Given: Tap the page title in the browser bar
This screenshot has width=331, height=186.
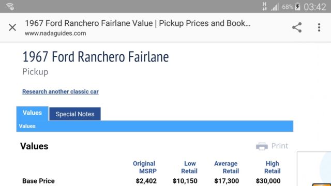Looking at the screenshot, I should [x=138, y=23].
